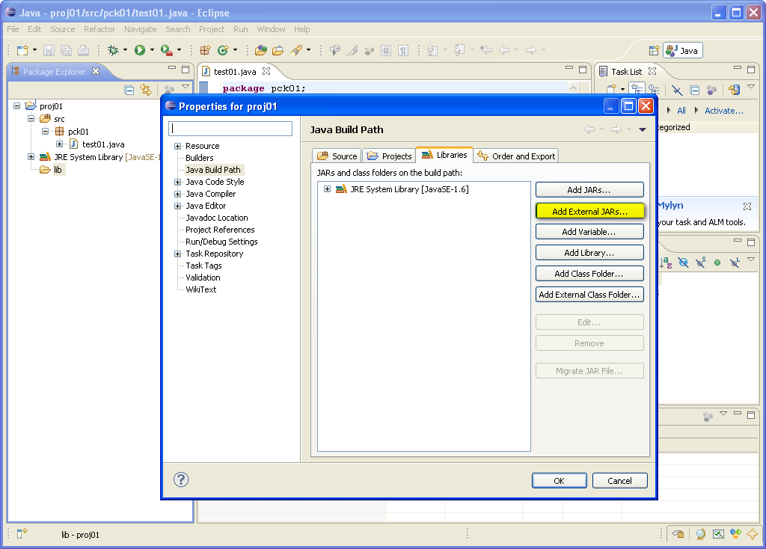Viewport: 766px width, 549px height.
Task: Toggle Scheduled presentation in Task List
Action: [654, 90]
